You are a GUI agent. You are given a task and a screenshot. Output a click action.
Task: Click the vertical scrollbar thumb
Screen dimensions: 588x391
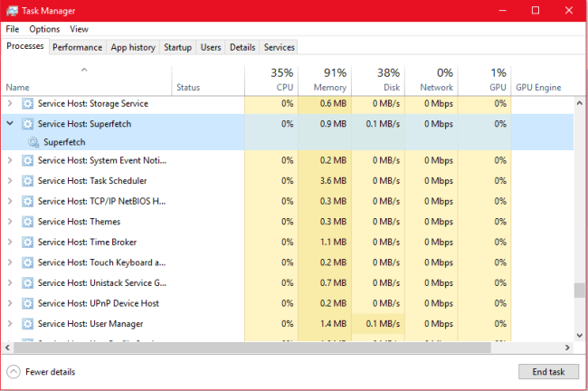click(579, 290)
